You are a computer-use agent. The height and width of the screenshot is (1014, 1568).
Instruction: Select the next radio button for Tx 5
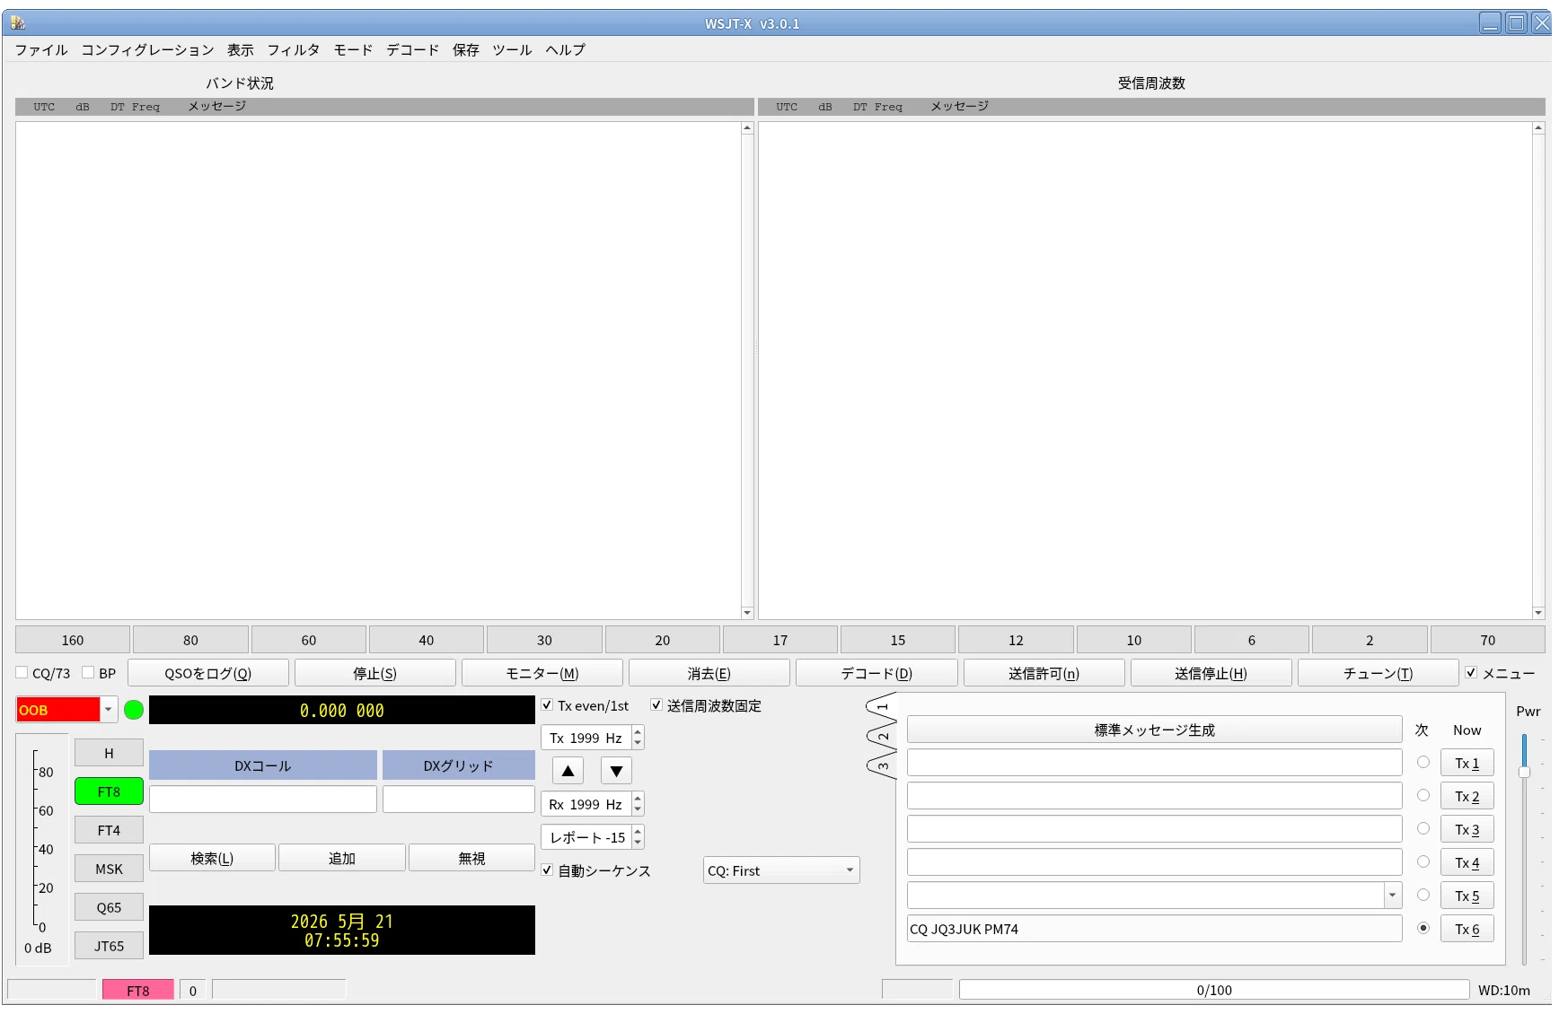click(1423, 895)
